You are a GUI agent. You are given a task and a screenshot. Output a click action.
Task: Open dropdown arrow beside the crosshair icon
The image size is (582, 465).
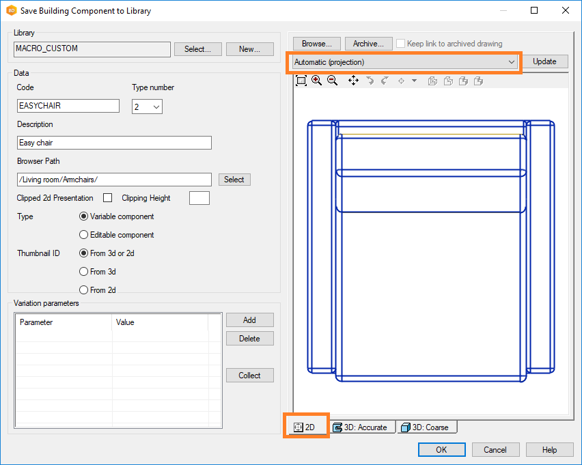[x=414, y=81]
